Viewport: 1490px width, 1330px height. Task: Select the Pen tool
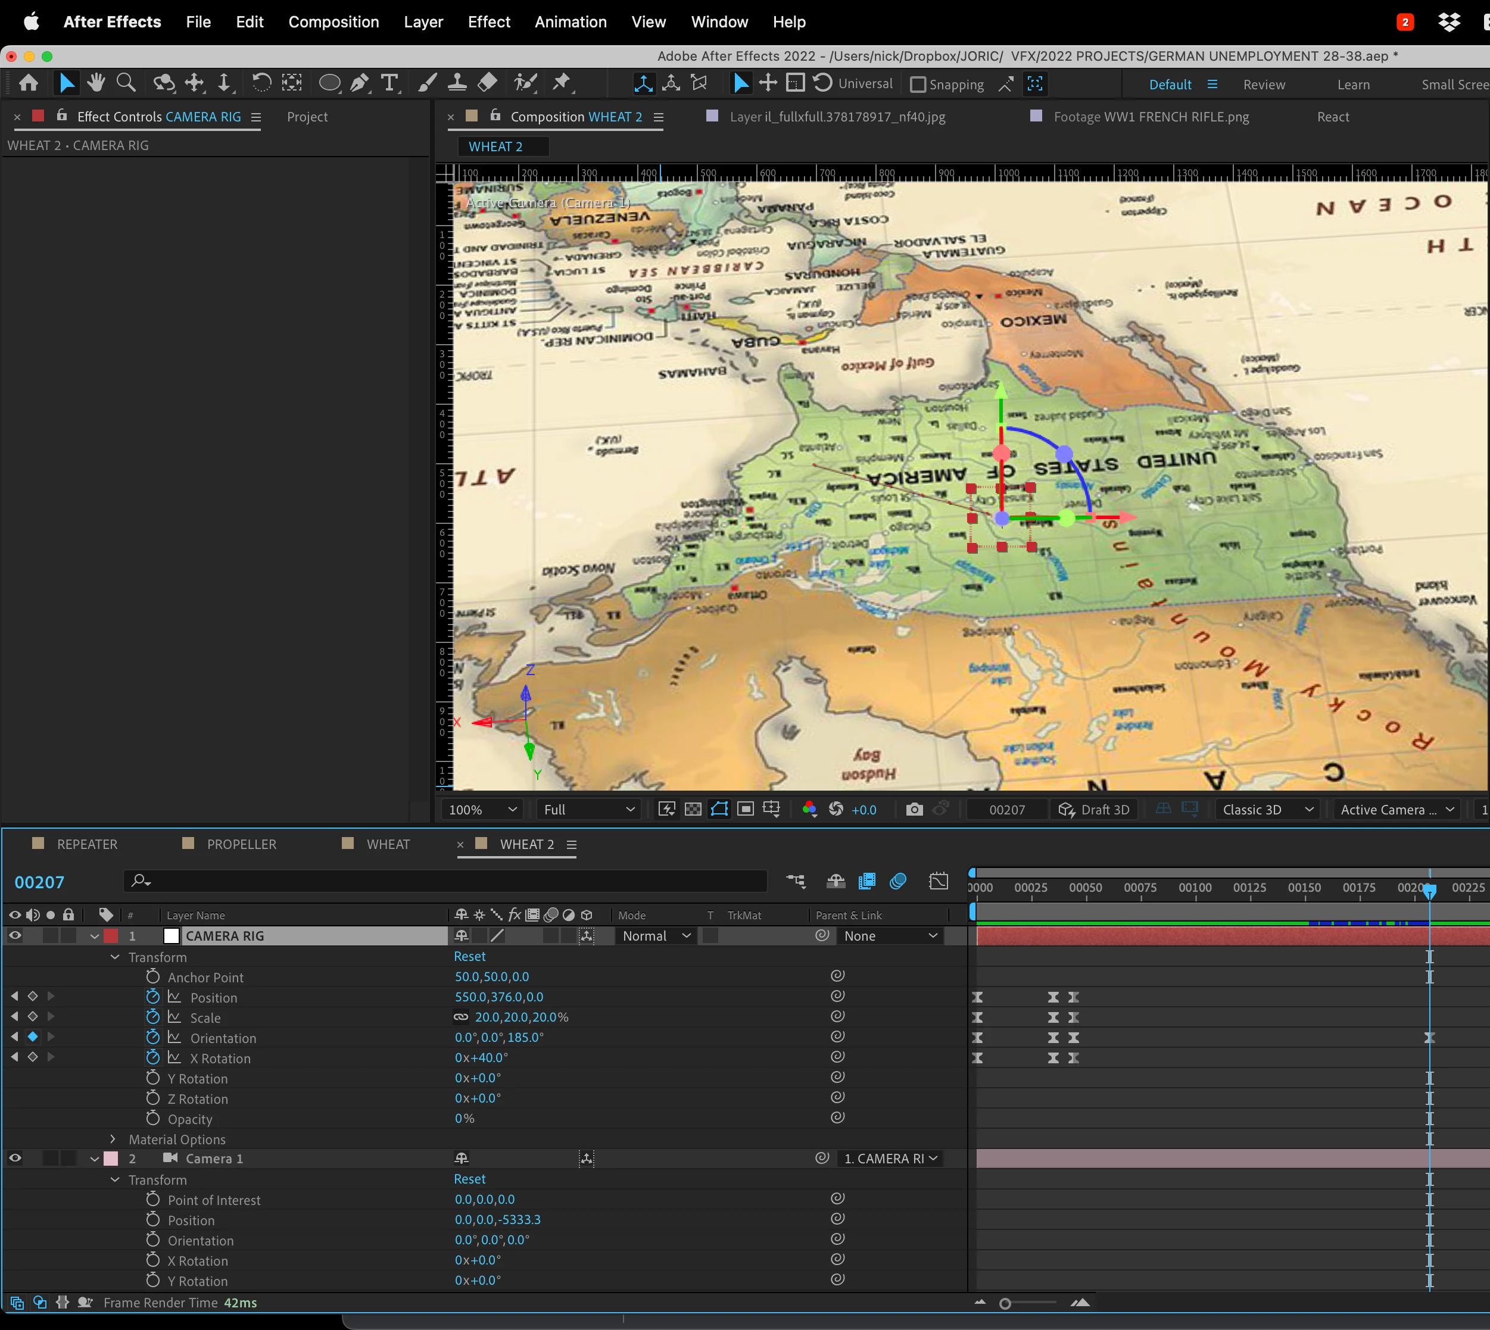[359, 83]
